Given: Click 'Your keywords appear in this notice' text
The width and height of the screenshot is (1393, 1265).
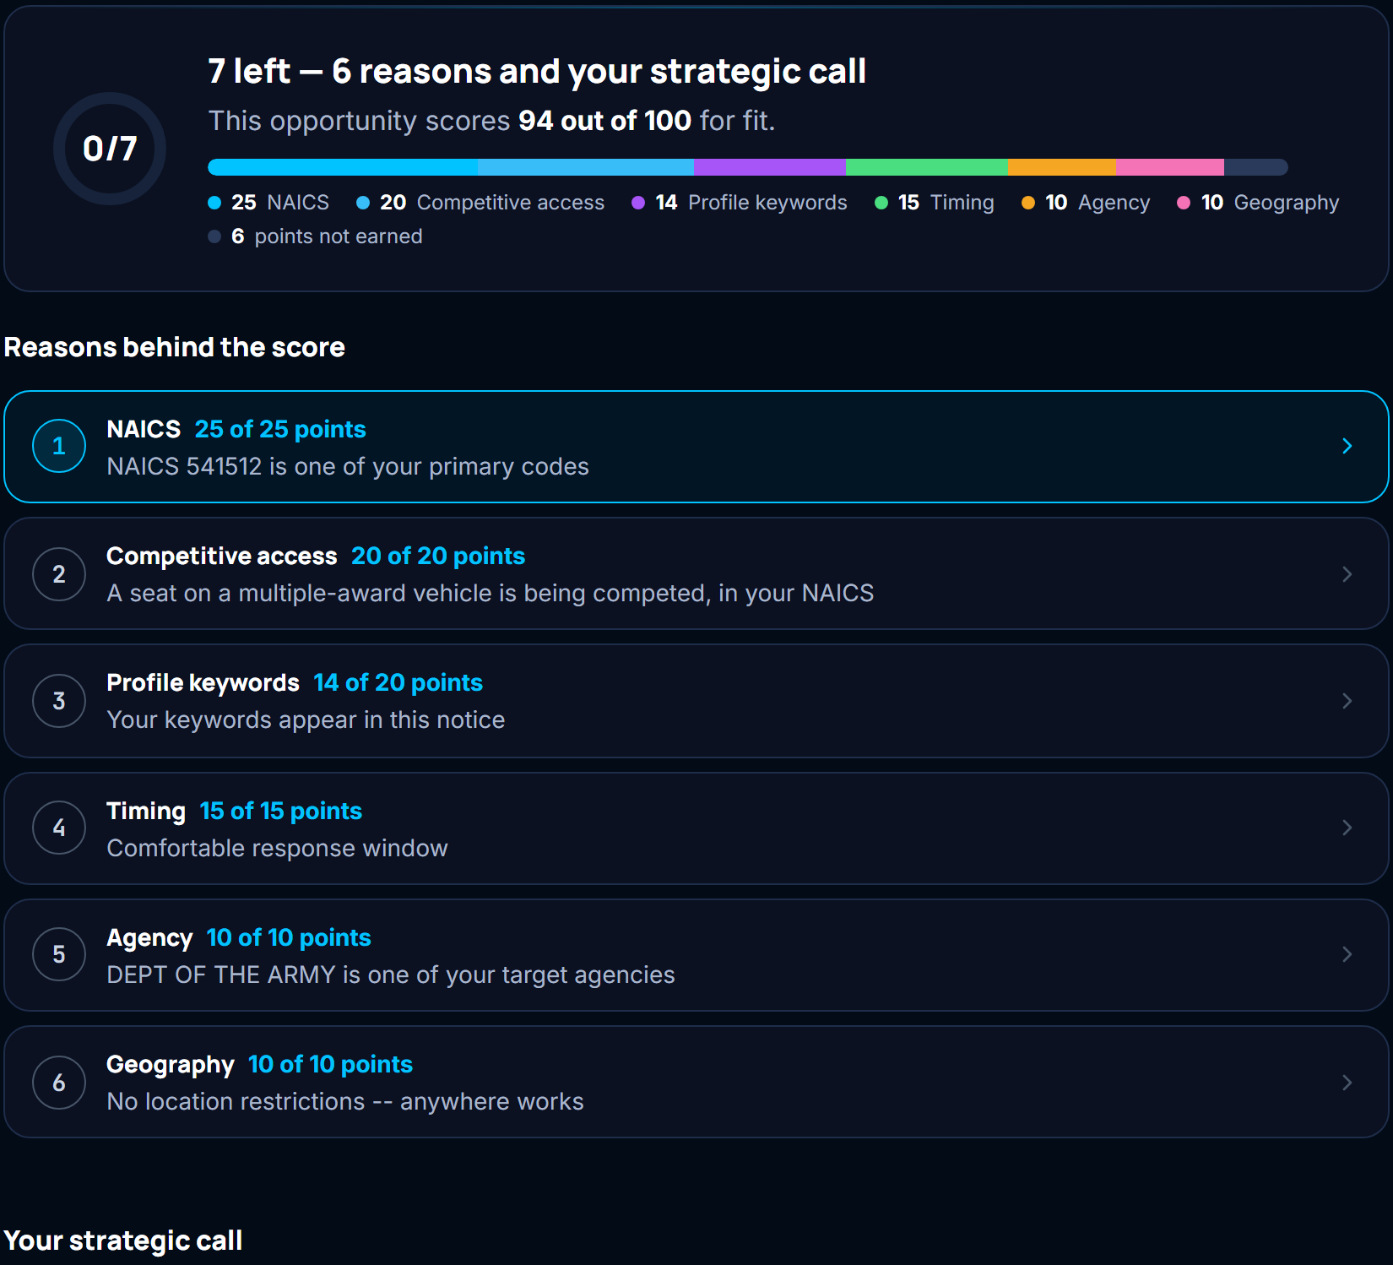Looking at the screenshot, I should click(306, 719).
